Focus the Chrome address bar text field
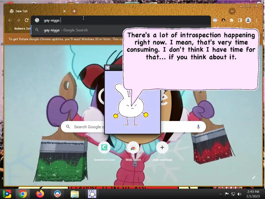 pos(121,20)
